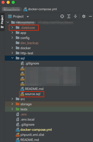Click the Expand All icon in Project toolbar
Viewport: 93px width, 142px height.
[x=69, y=16]
